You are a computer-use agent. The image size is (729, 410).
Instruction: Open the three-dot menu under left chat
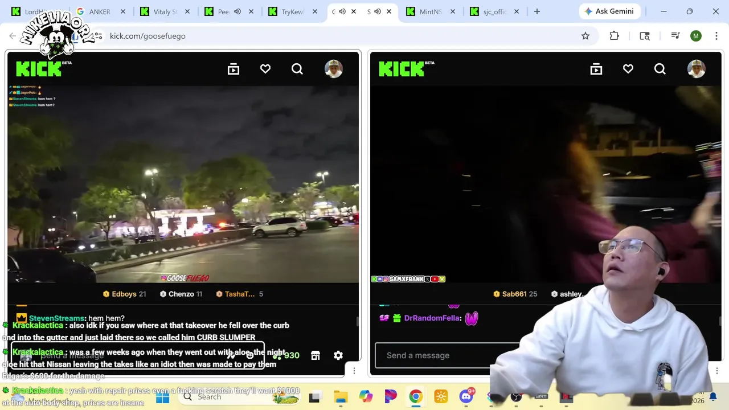click(354, 371)
